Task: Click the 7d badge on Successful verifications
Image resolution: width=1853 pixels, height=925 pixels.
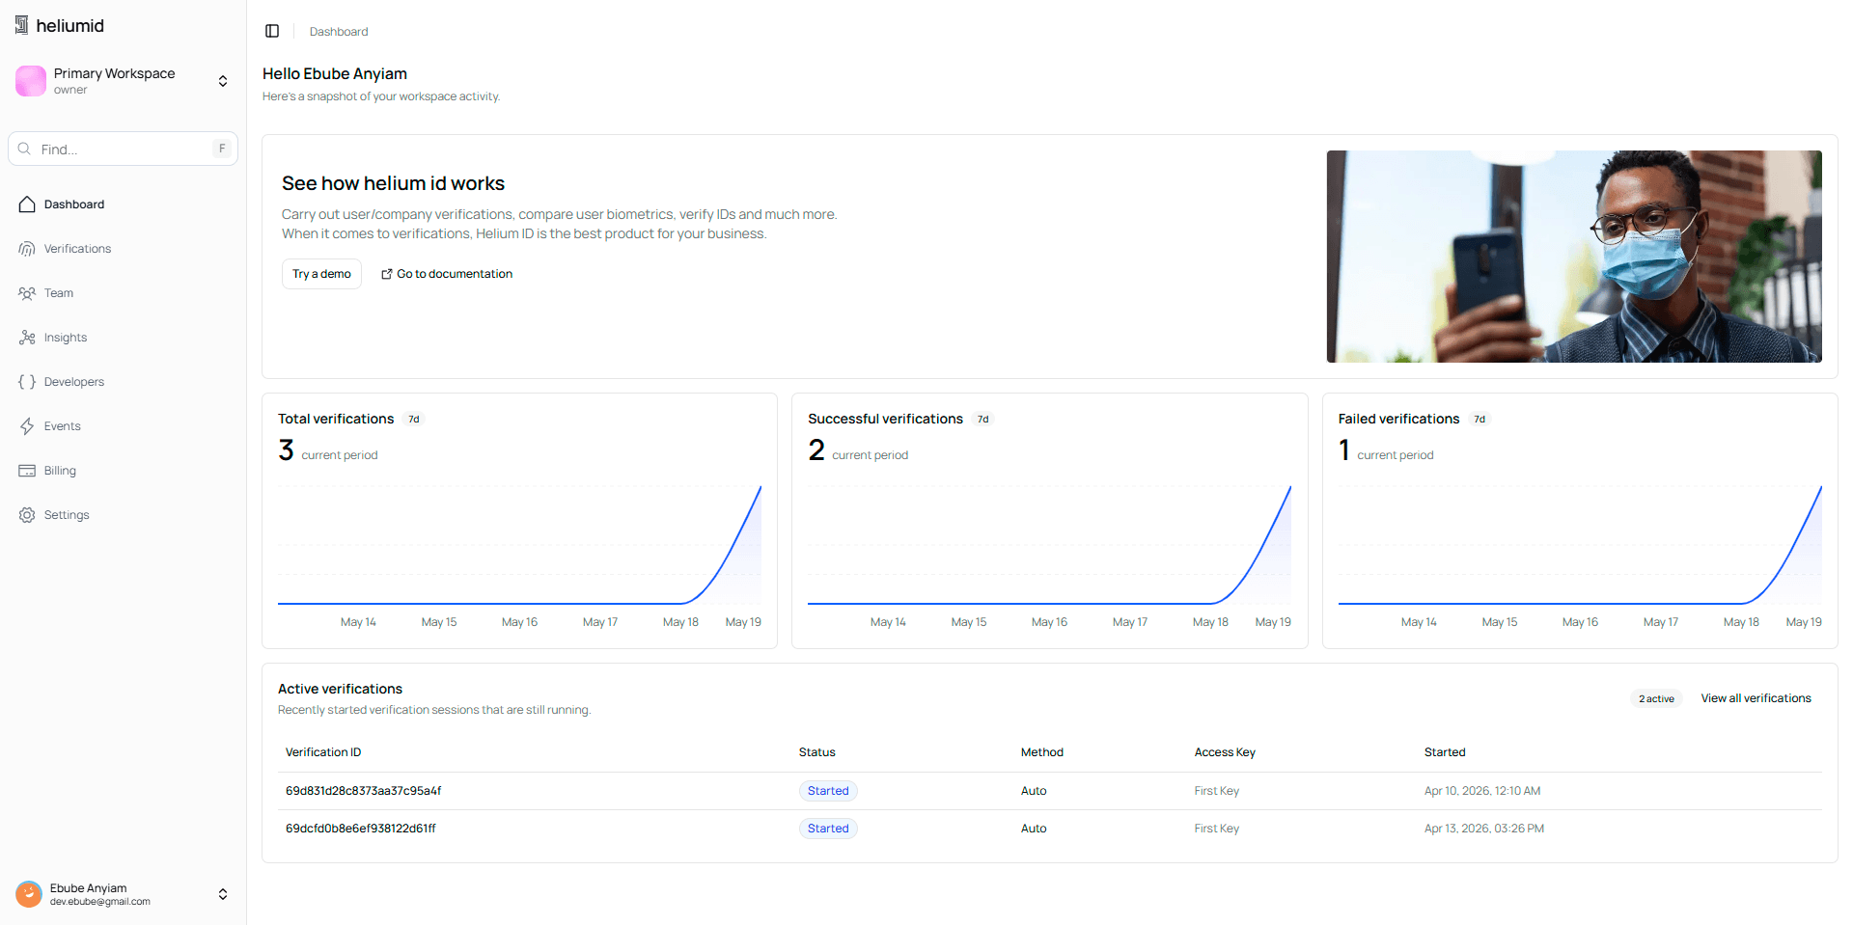Action: pos(982,420)
